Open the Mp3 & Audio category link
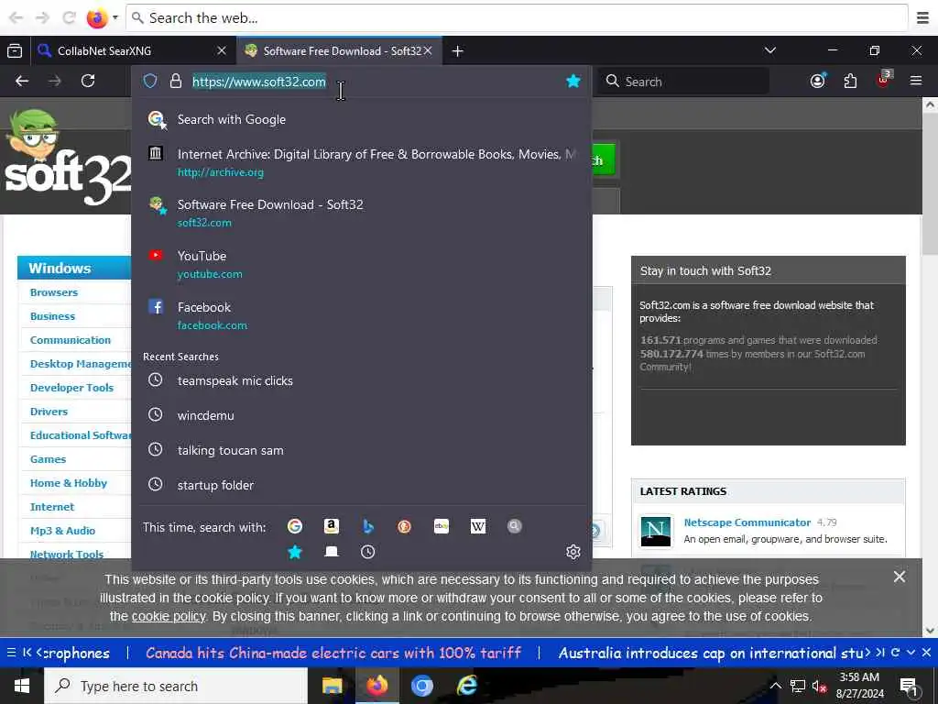938x704 pixels. click(x=63, y=531)
